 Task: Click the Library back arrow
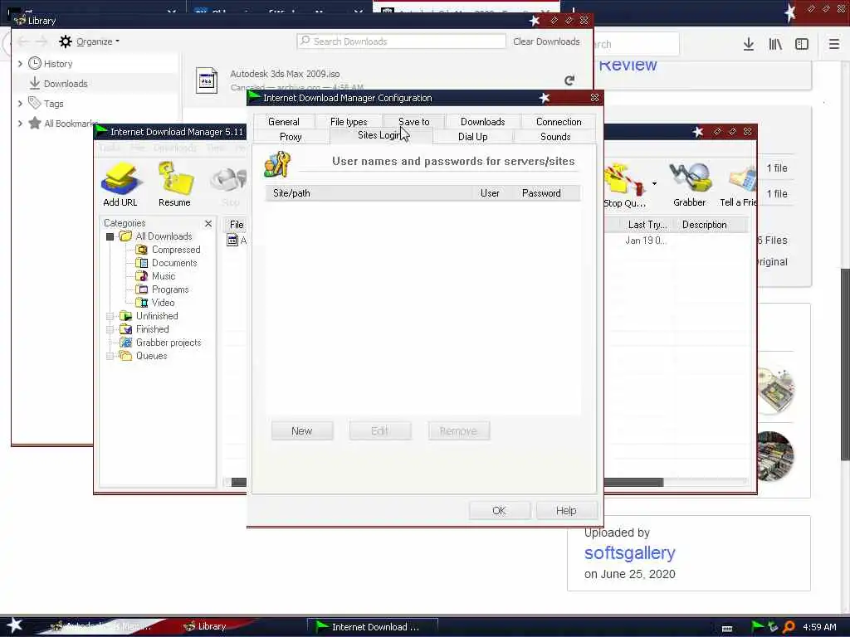tap(23, 41)
